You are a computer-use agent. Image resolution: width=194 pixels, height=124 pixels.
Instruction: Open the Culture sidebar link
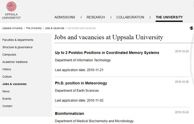click(x=7, y=77)
